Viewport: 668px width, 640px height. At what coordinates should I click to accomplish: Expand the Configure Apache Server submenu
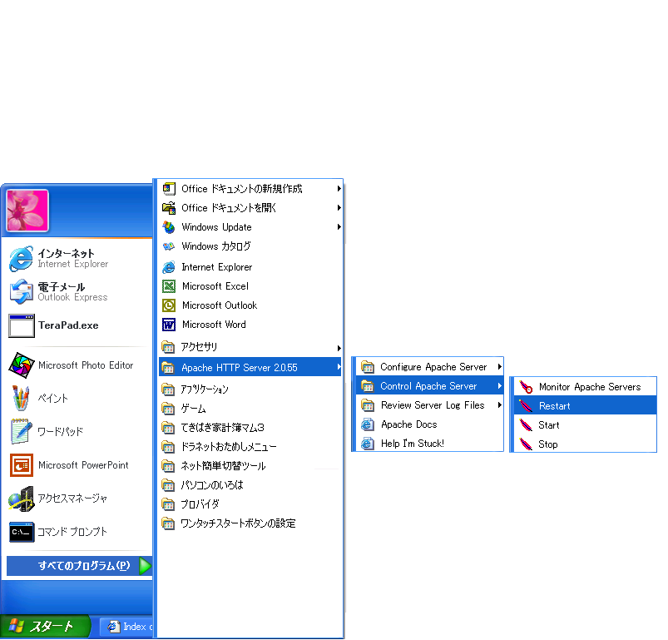click(x=433, y=367)
